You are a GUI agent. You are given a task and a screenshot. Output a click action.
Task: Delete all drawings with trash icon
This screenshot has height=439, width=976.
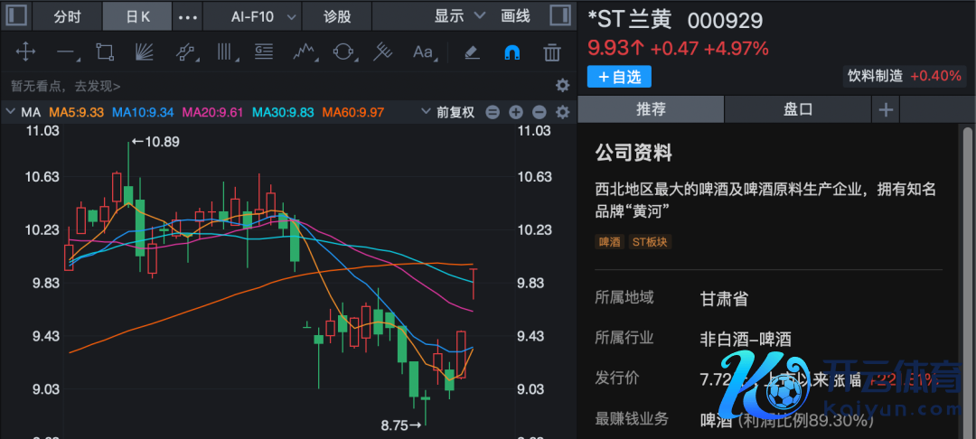[x=551, y=52]
